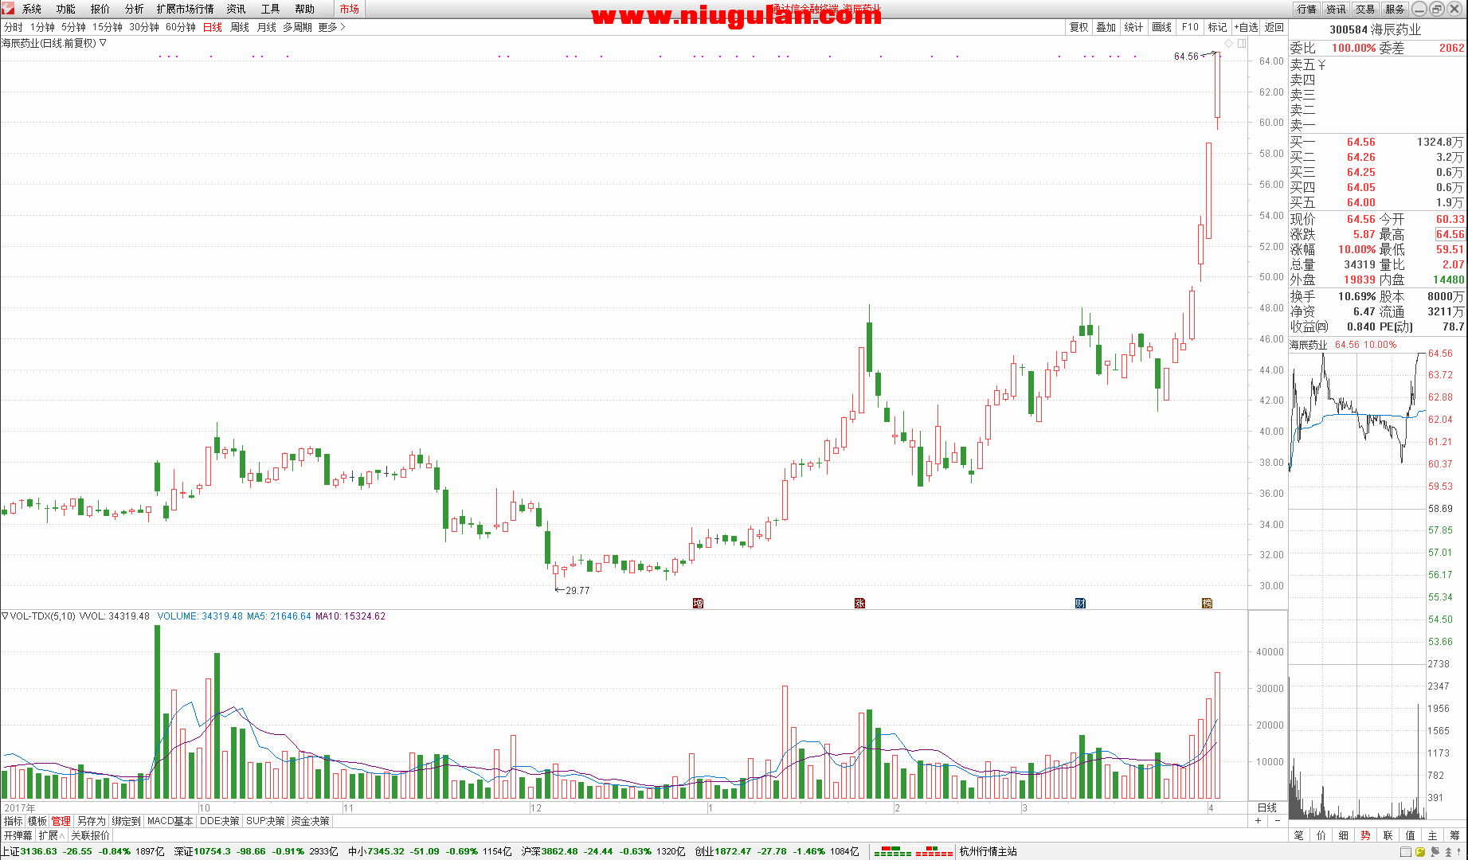1468x860 pixels.
Task: Click the exclamation icon at status bar end
Action: click(1459, 852)
